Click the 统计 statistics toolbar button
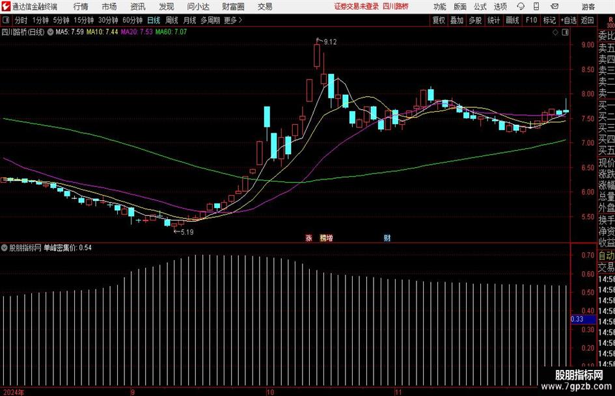Image resolution: width=615 pixels, height=396 pixels. tap(494, 20)
